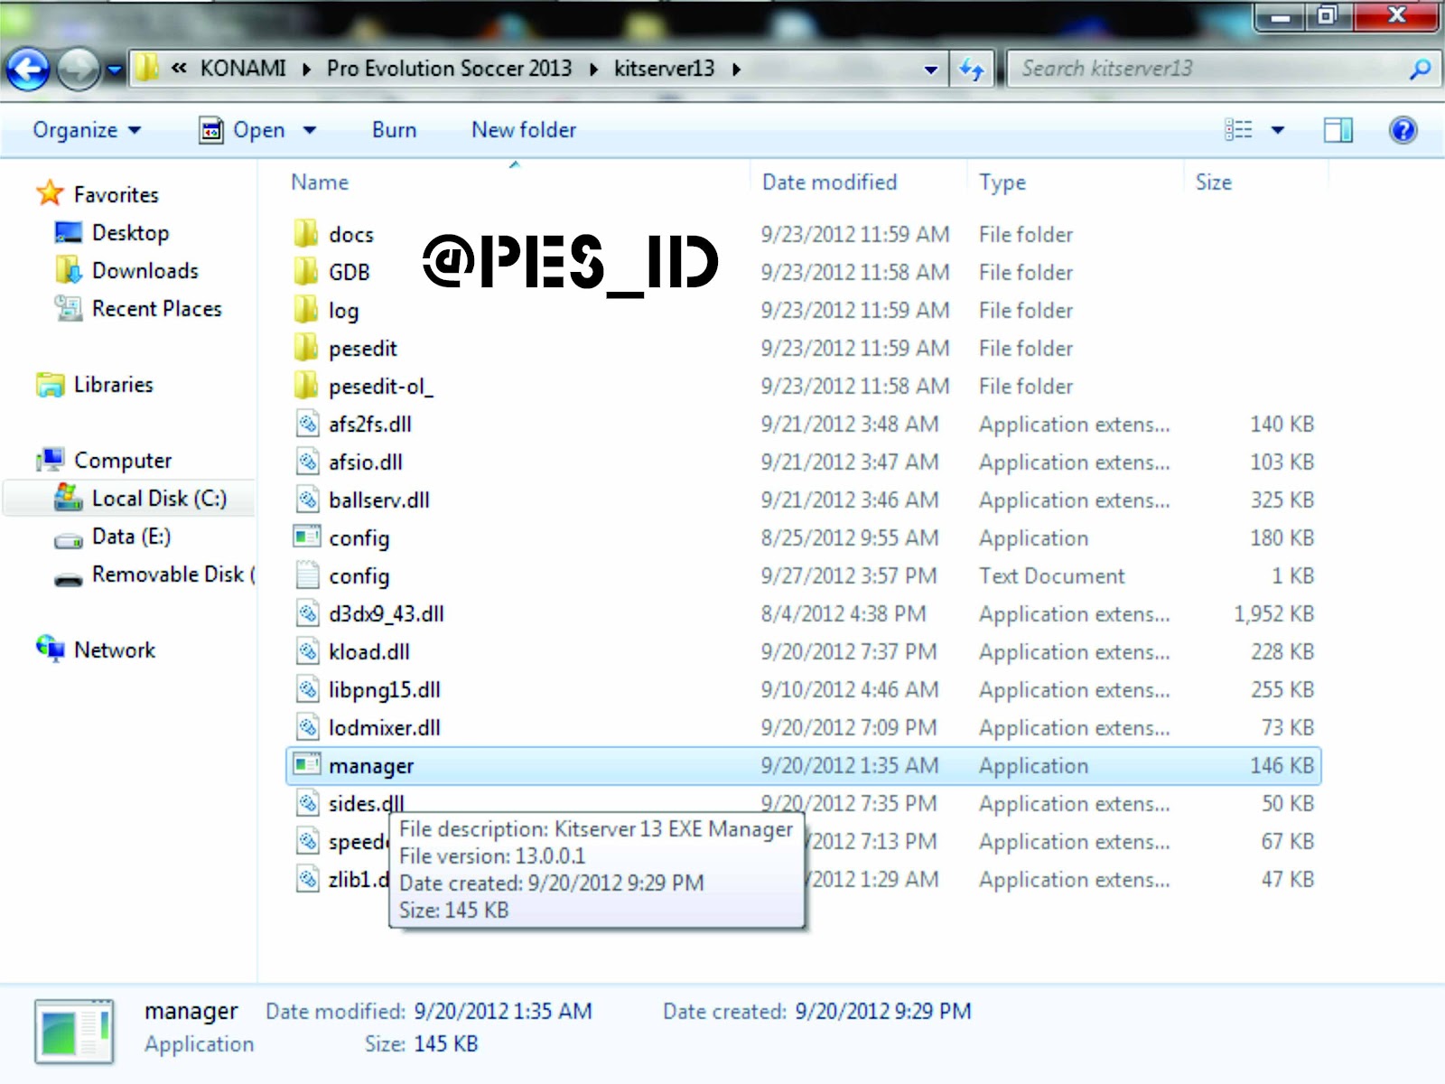This screenshot has width=1445, height=1084.
Task: Expand the Open dropdown arrow
Action: click(310, 130)
